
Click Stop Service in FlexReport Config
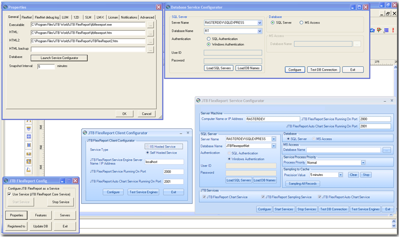[x=60, y=202]
